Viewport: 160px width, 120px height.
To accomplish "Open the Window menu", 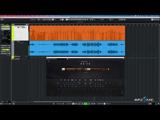I will [x=47, y=16].
